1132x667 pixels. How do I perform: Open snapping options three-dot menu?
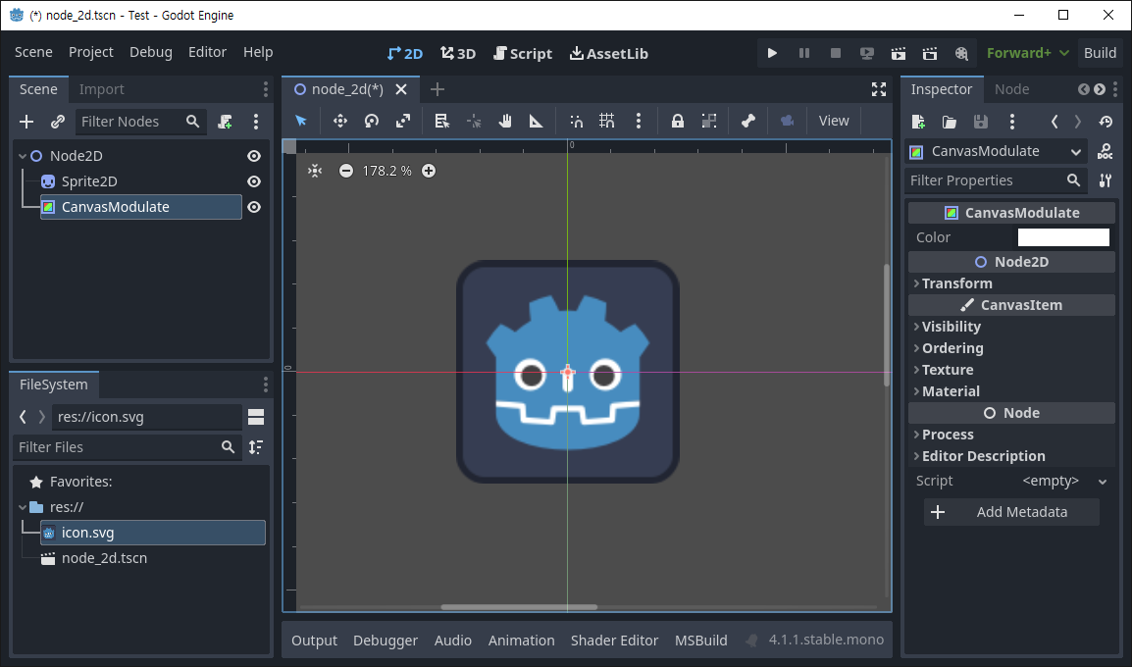coord(639,121)
